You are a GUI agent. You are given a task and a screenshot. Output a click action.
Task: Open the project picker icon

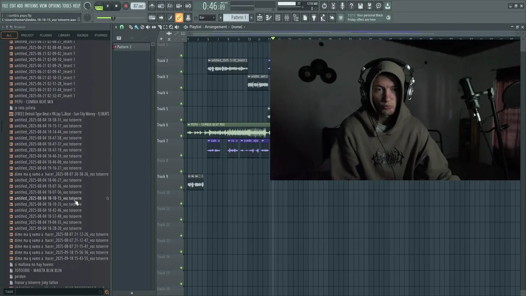[x=305, y=17]
